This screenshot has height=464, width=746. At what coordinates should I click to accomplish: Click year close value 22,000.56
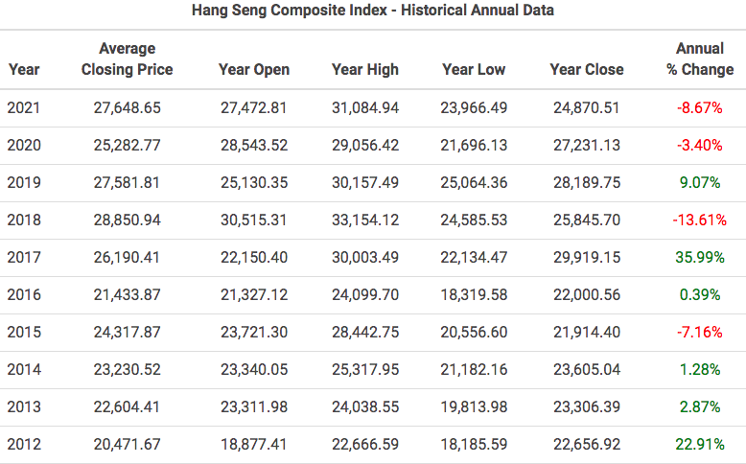pyautogui.click(x=587, y=294)
